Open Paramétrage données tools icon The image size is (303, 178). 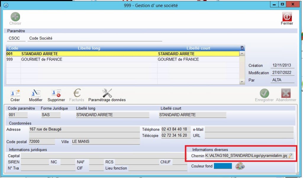107,93
